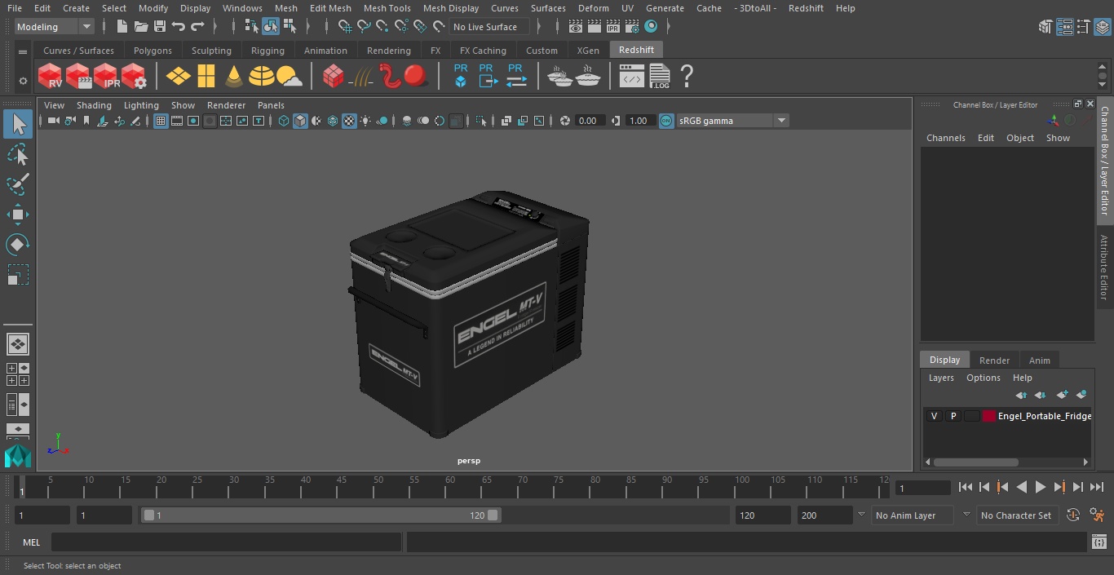Open Redshift render settings cube with gear
This screenshot has height=575, width=1114.
pos(134,76)
